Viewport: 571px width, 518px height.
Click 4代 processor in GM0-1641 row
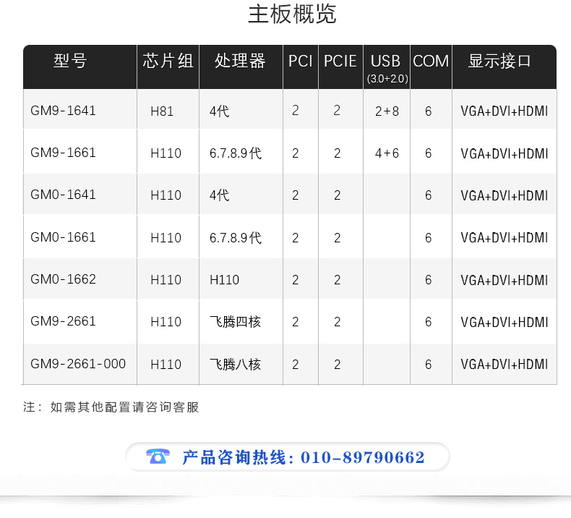[219, 195]
